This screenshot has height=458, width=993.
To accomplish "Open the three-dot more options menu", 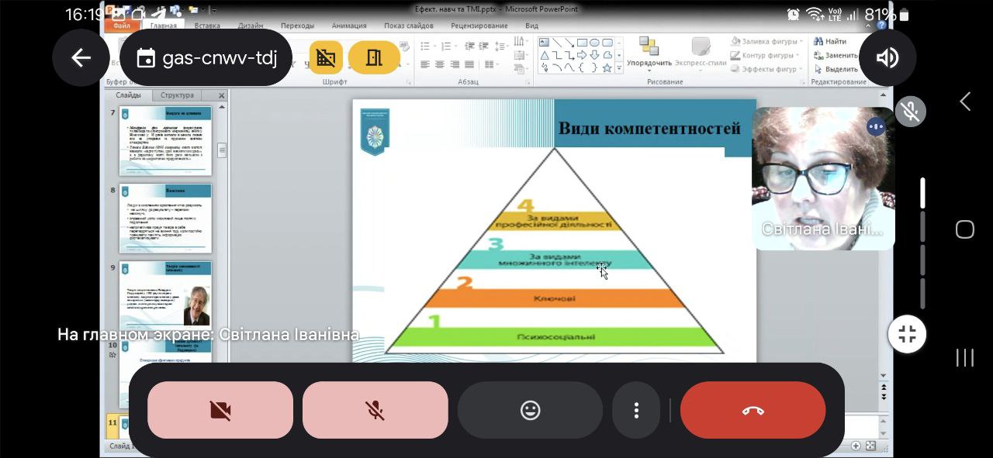I will click(x=636, y=410).
